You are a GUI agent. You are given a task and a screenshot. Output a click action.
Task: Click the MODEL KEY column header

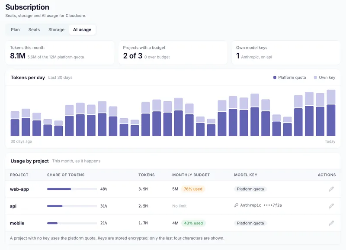click(246, 175)
